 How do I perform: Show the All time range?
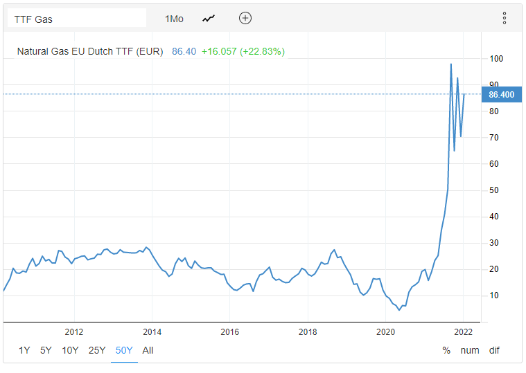[x=148, y=350]
